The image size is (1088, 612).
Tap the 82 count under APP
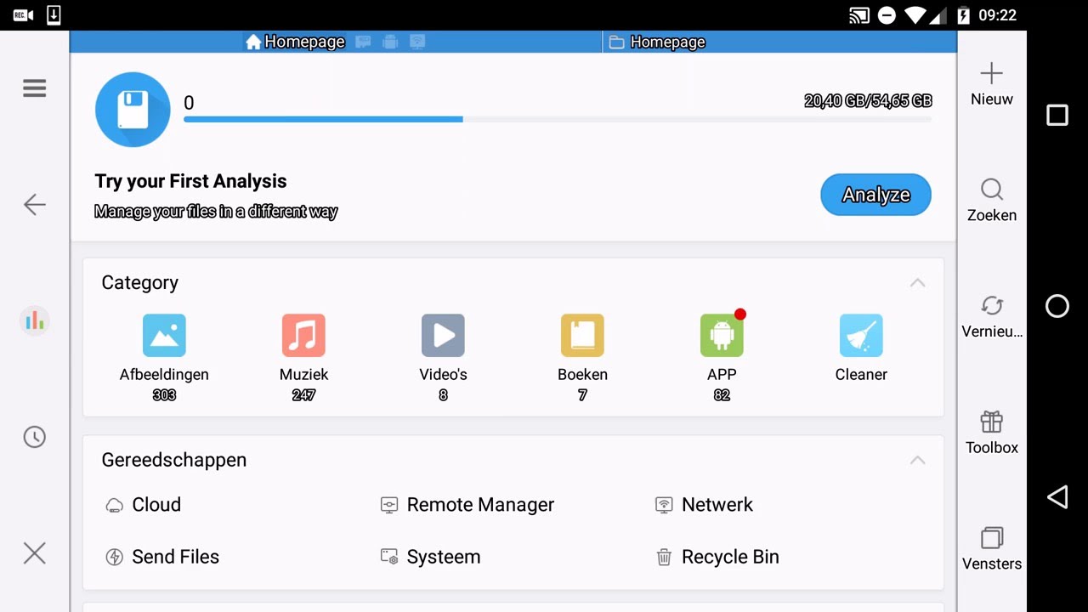[x=722, y=395]
